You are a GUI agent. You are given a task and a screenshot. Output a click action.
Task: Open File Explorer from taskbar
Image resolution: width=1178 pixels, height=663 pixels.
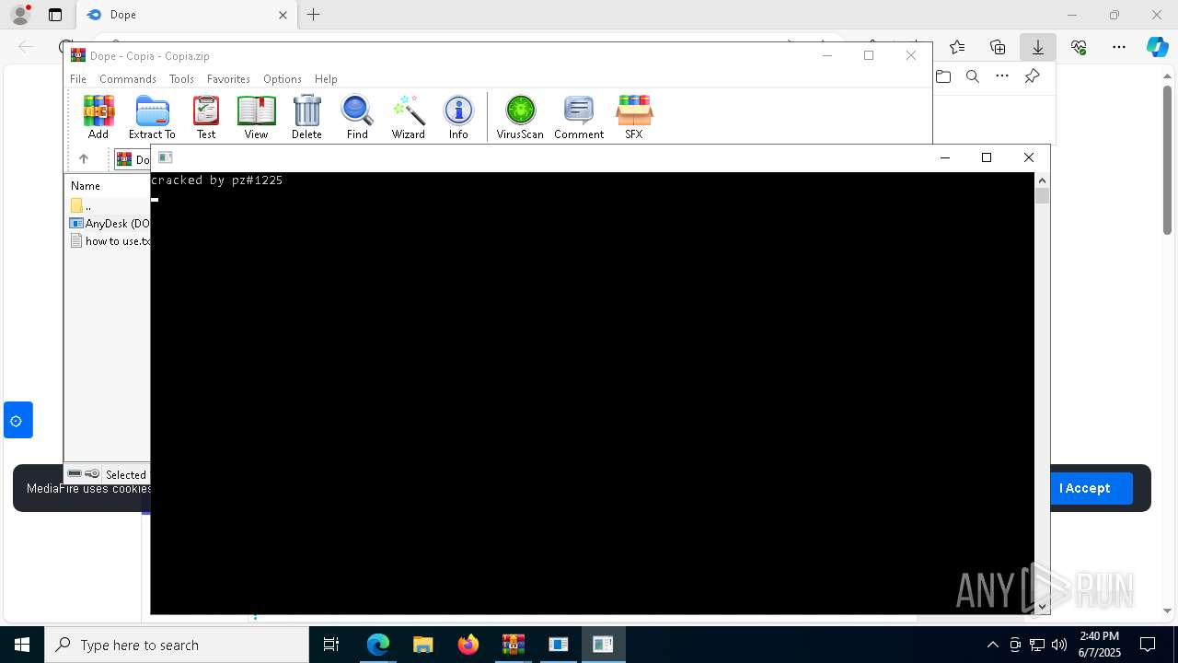click(423, 645)
